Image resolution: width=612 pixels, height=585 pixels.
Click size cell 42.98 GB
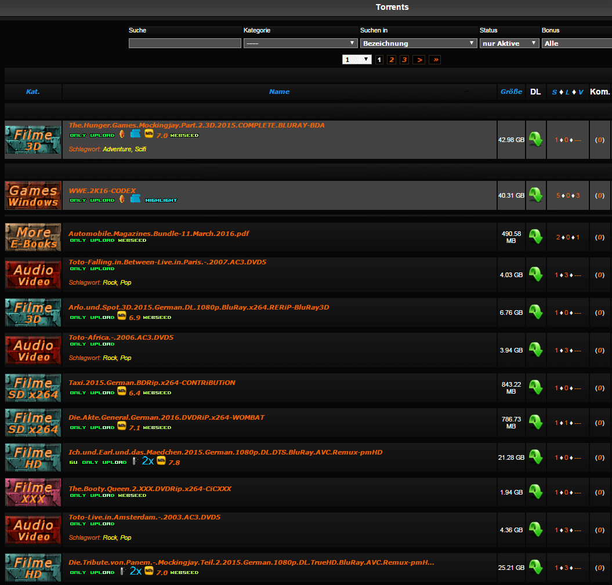coord(511,140)
